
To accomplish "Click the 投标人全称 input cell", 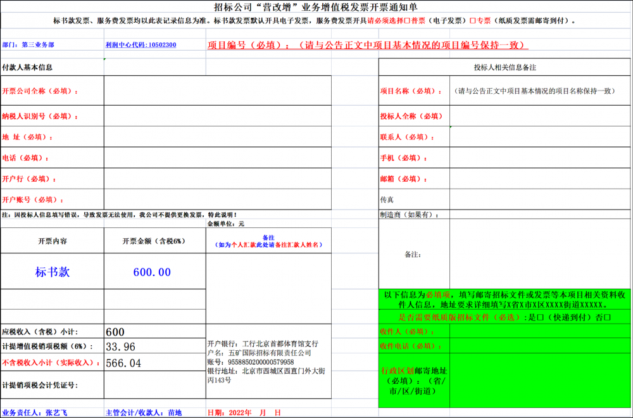I will 540,116.
